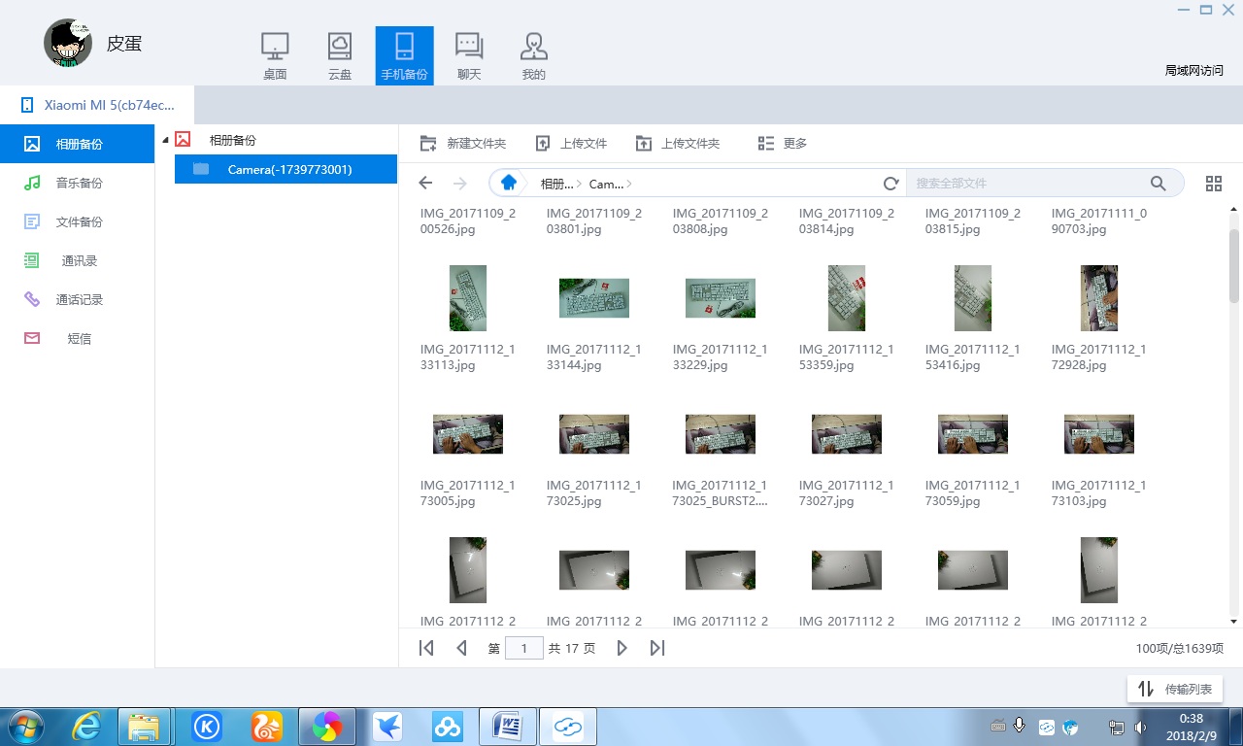Viewport: 1243px width, 746px height.
Task: Click file name IMG_20171111_090703.jpg
Action: [x=1099, y=221]
